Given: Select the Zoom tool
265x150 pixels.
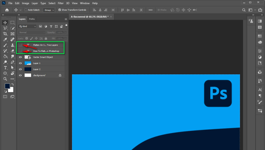Looking at the screenshot, I should pyautogui.click(x=5, y=79).
